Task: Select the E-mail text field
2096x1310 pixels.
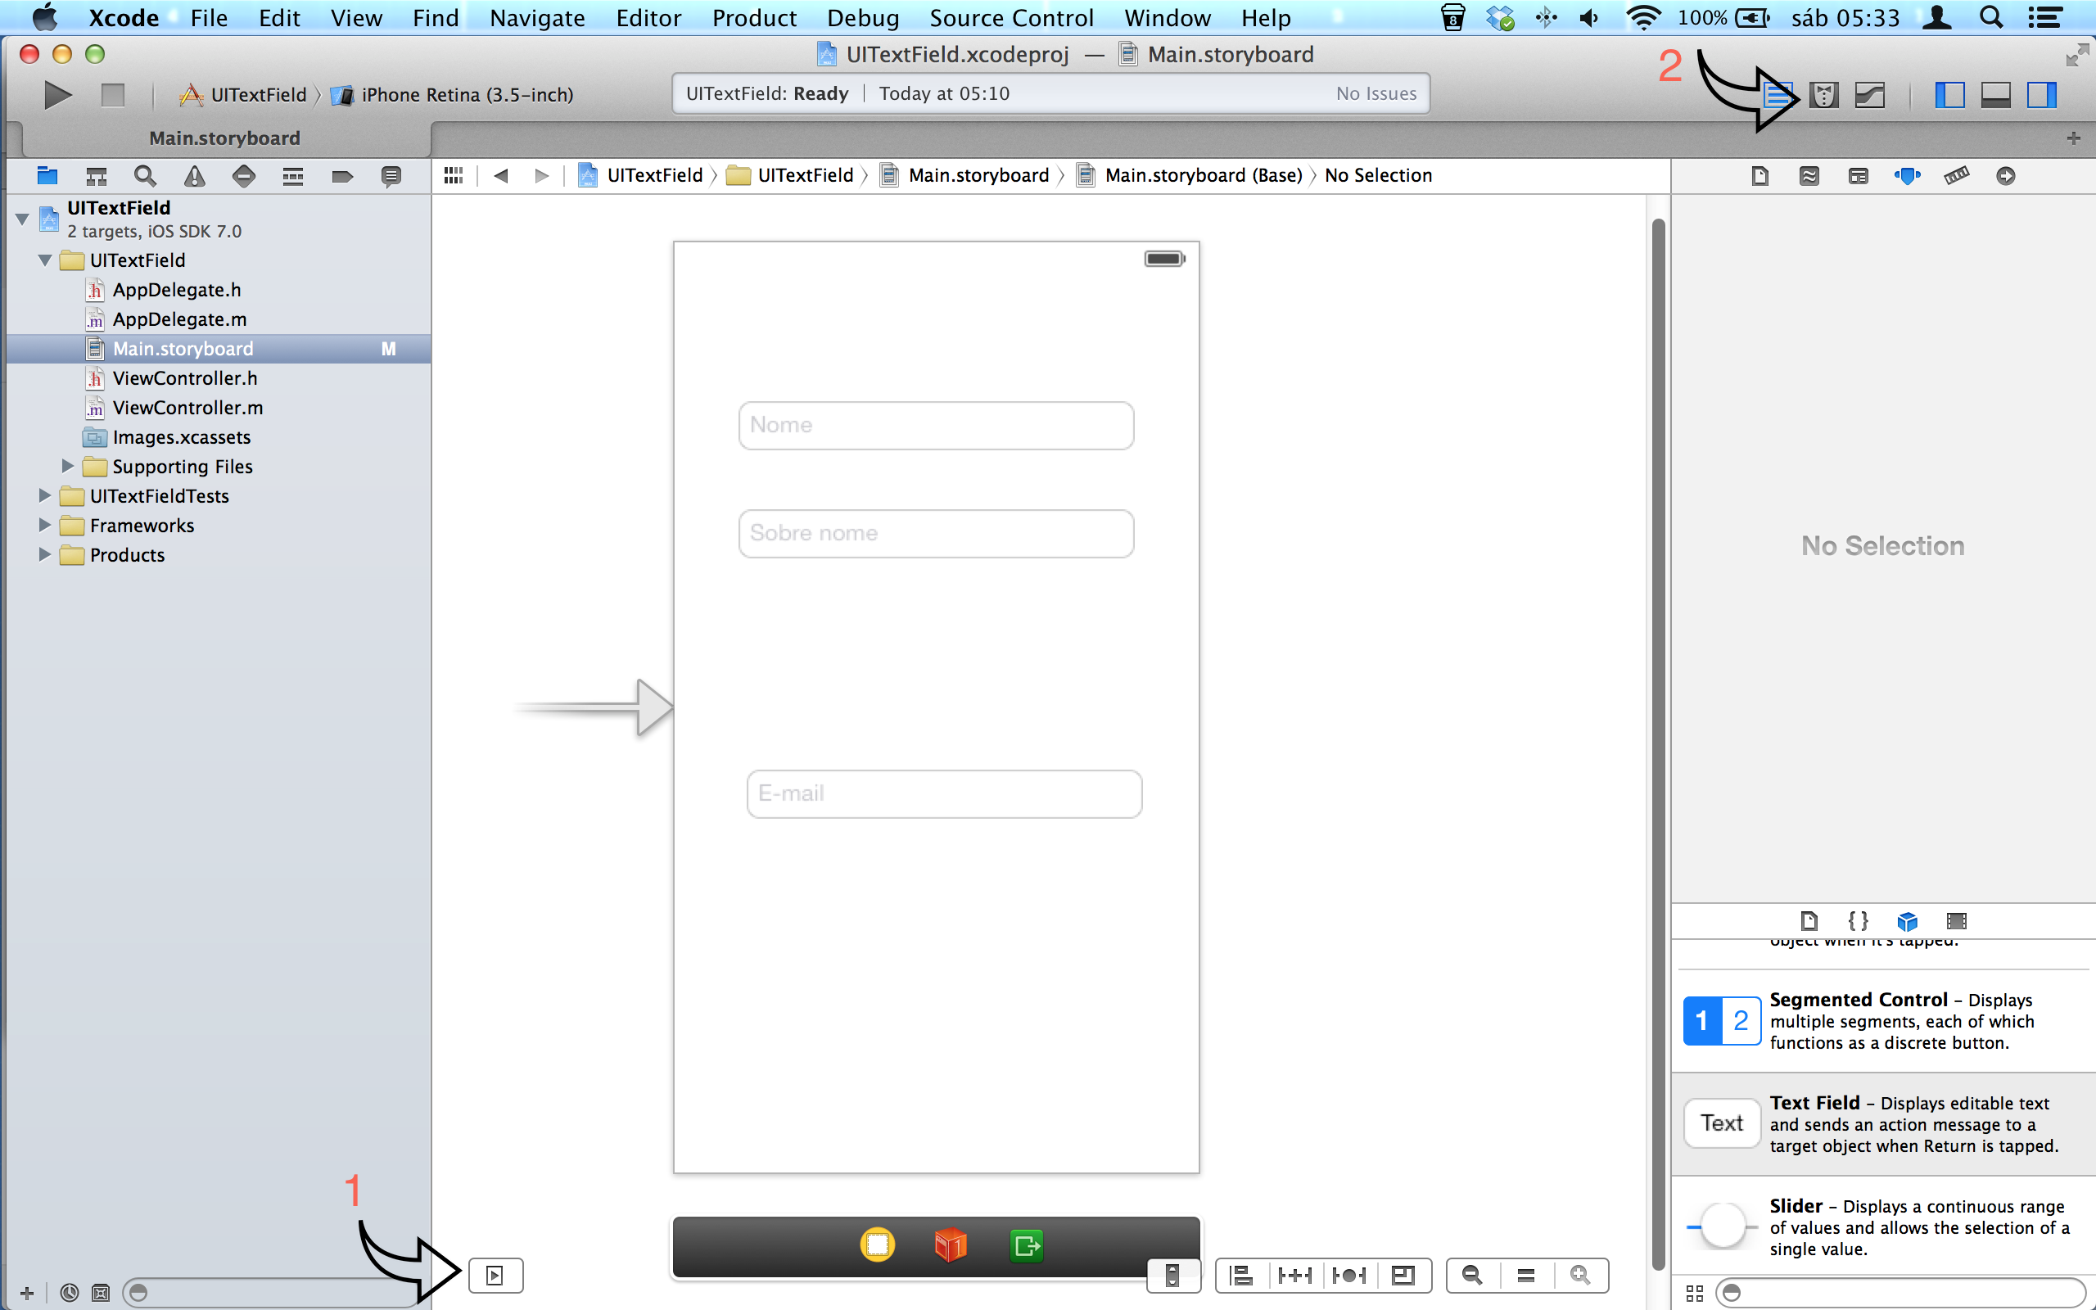Action: 944,793
